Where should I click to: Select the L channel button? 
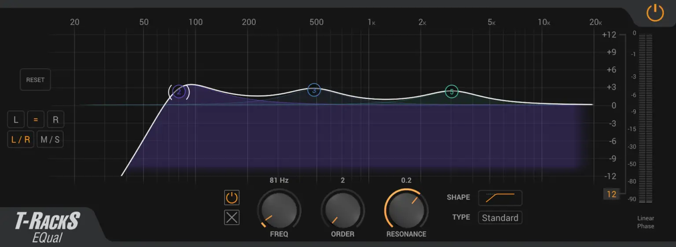[16, 120]
